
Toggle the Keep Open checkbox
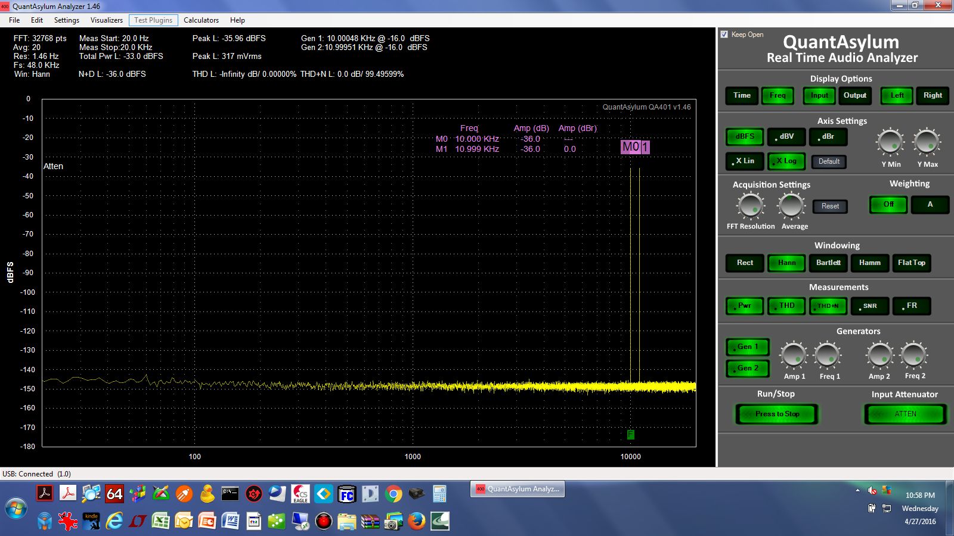coord(724,35)
